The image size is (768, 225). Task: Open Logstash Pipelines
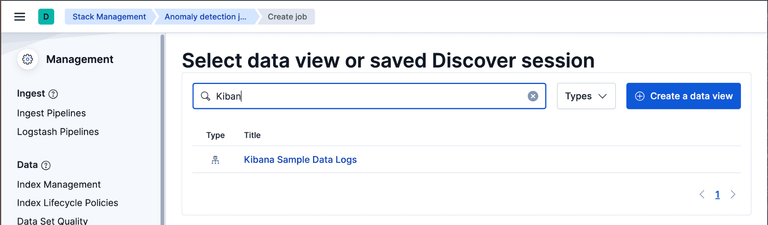coord(58,131)
